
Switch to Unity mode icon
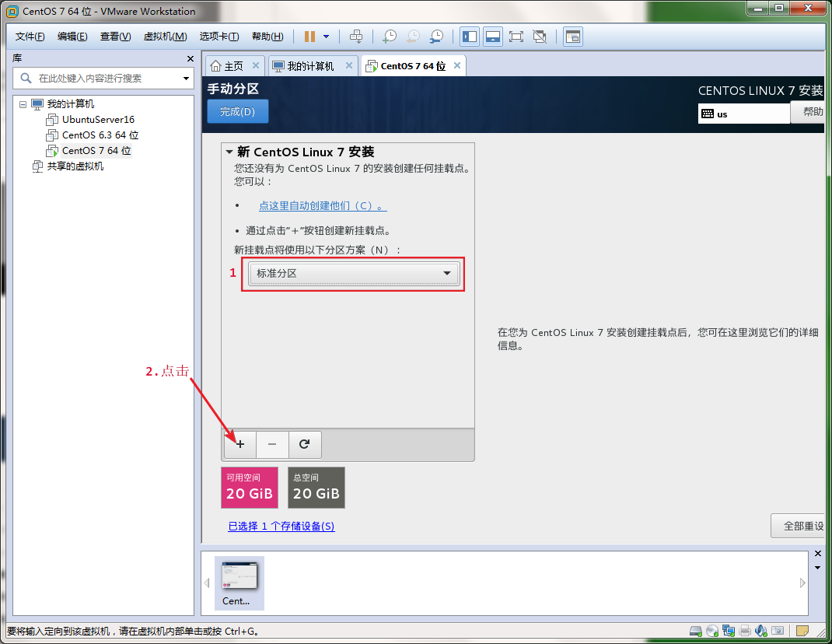click(540, 37)
